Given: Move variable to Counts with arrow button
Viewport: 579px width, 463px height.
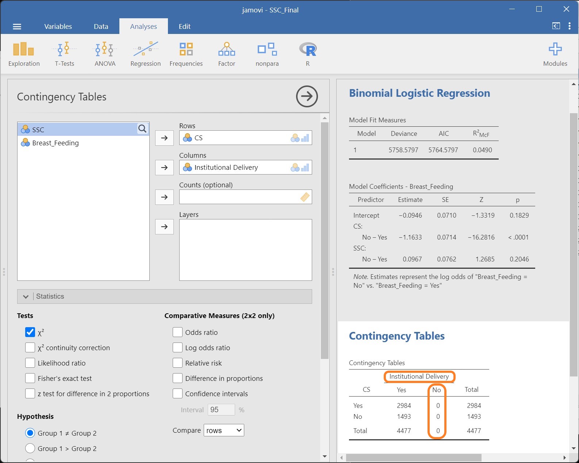Looking at the screenshot, I should [164, 197].
